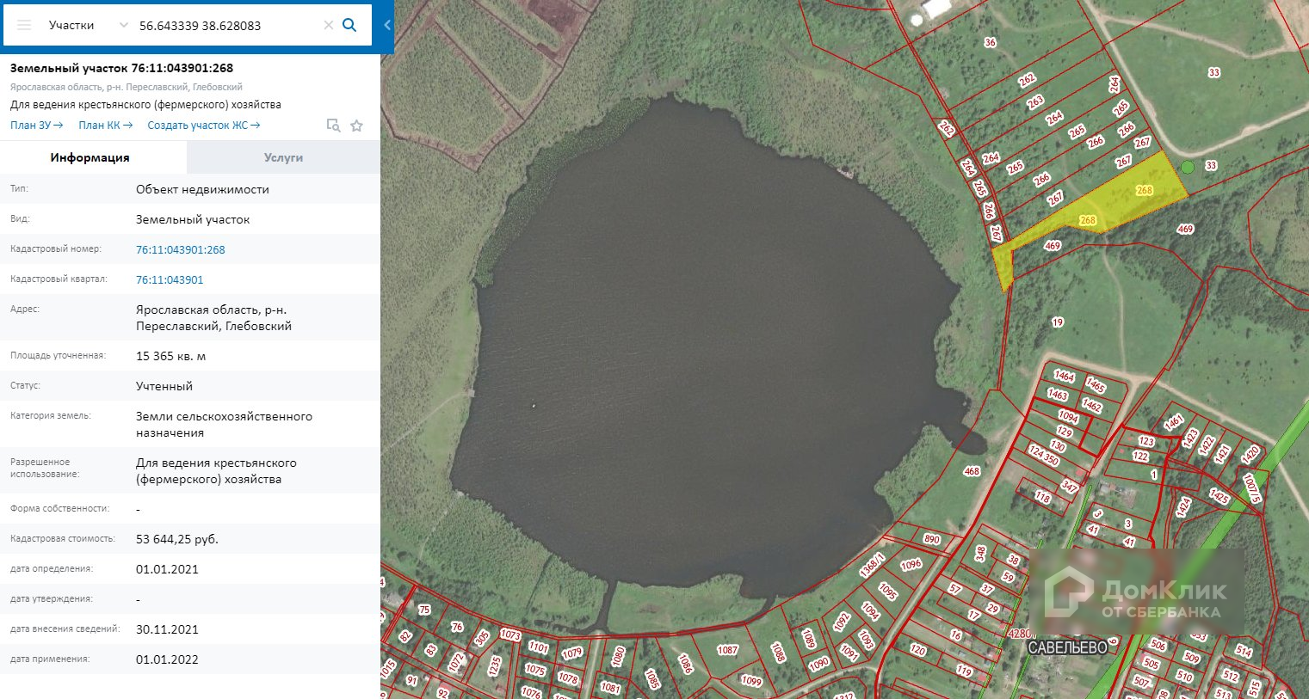1309x699 pixels.
Task: Click parcel label 1073 on the map
Action: point(510,635)
